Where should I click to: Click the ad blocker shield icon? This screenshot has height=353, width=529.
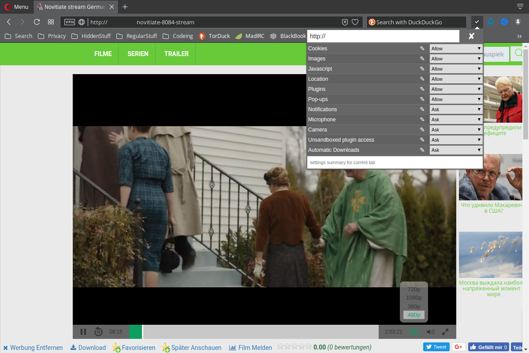(345, 22)
